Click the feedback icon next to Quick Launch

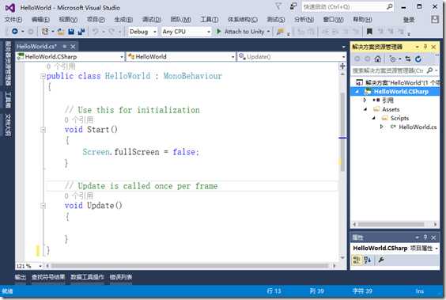pos(293,6)
